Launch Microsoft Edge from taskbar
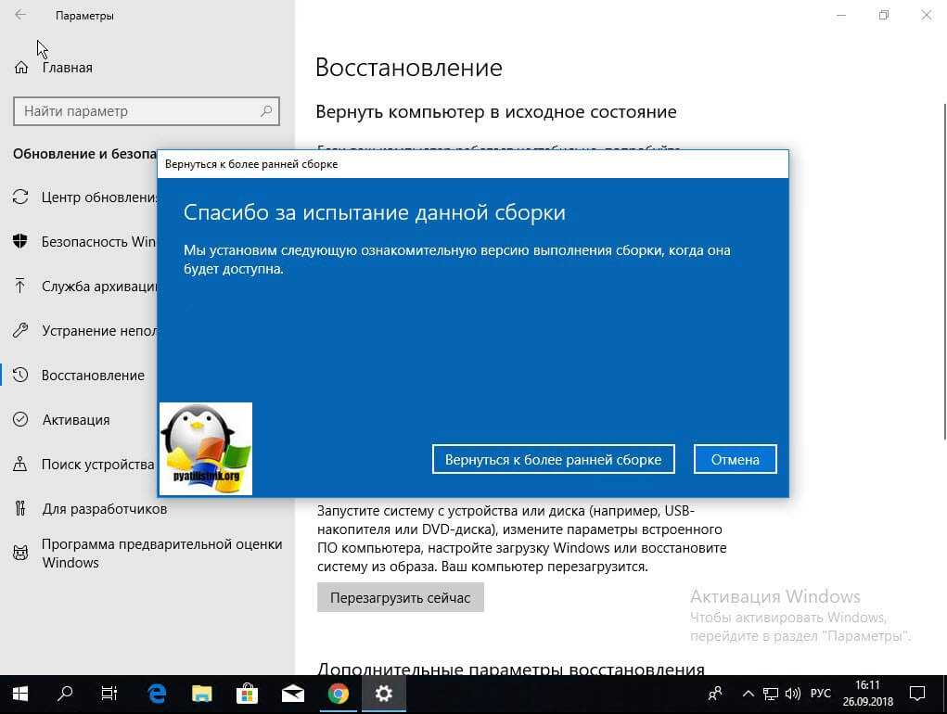947x714 pixels. (157, 693)
